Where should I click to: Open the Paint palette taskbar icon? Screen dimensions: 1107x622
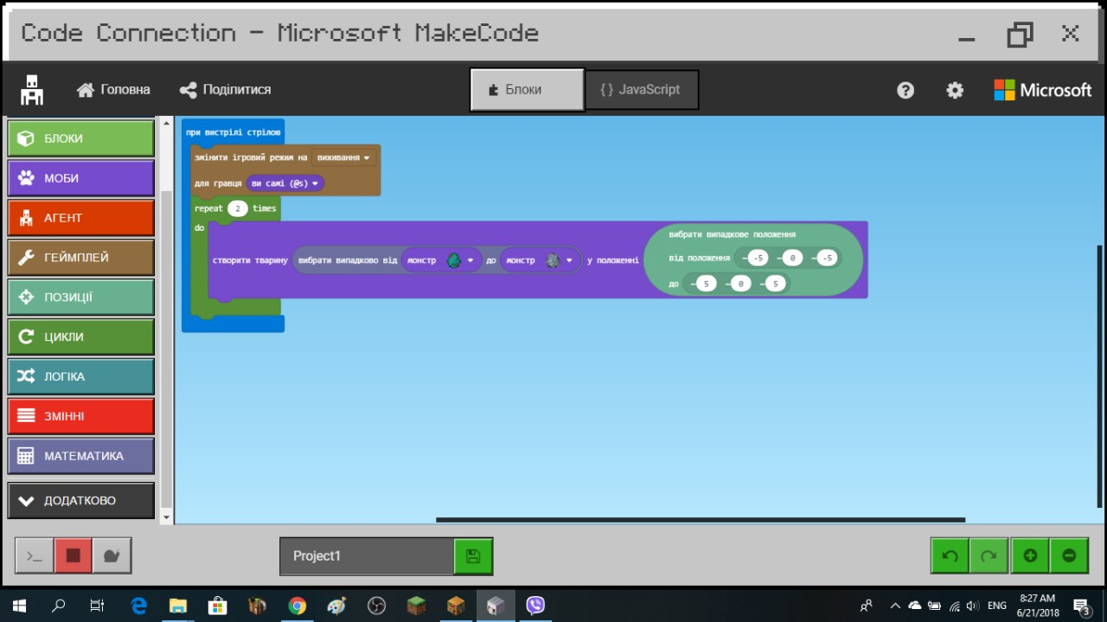tap(336, 606)
